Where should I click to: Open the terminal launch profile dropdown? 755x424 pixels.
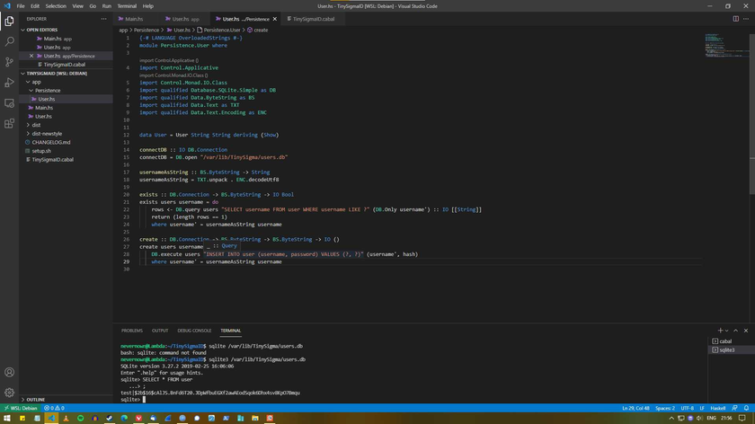pos(726,331)
